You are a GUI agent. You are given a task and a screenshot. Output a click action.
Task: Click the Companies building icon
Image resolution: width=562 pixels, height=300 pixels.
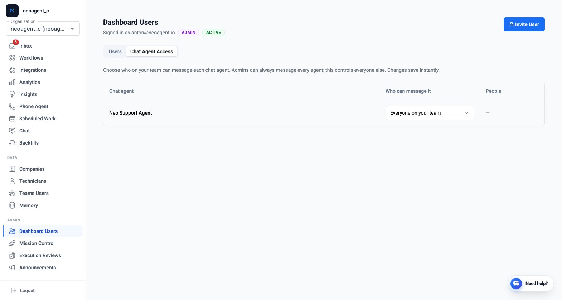tap(12, 169)
